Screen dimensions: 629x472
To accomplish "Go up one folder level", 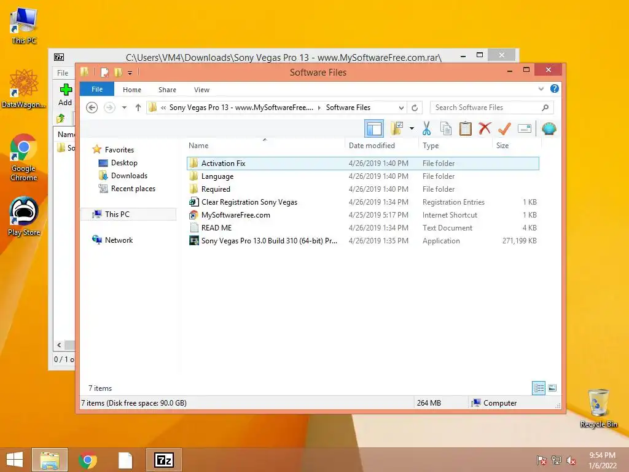I will (138, 108).
